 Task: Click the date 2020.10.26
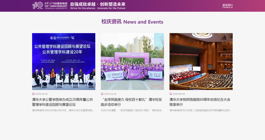pyautogui.click(x=41, y=94)
